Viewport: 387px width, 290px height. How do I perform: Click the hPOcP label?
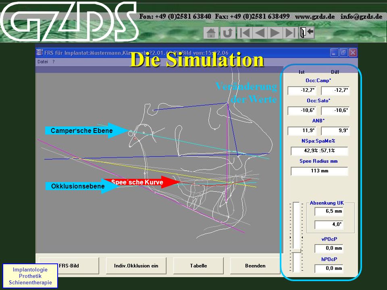[x=329, y=259]
